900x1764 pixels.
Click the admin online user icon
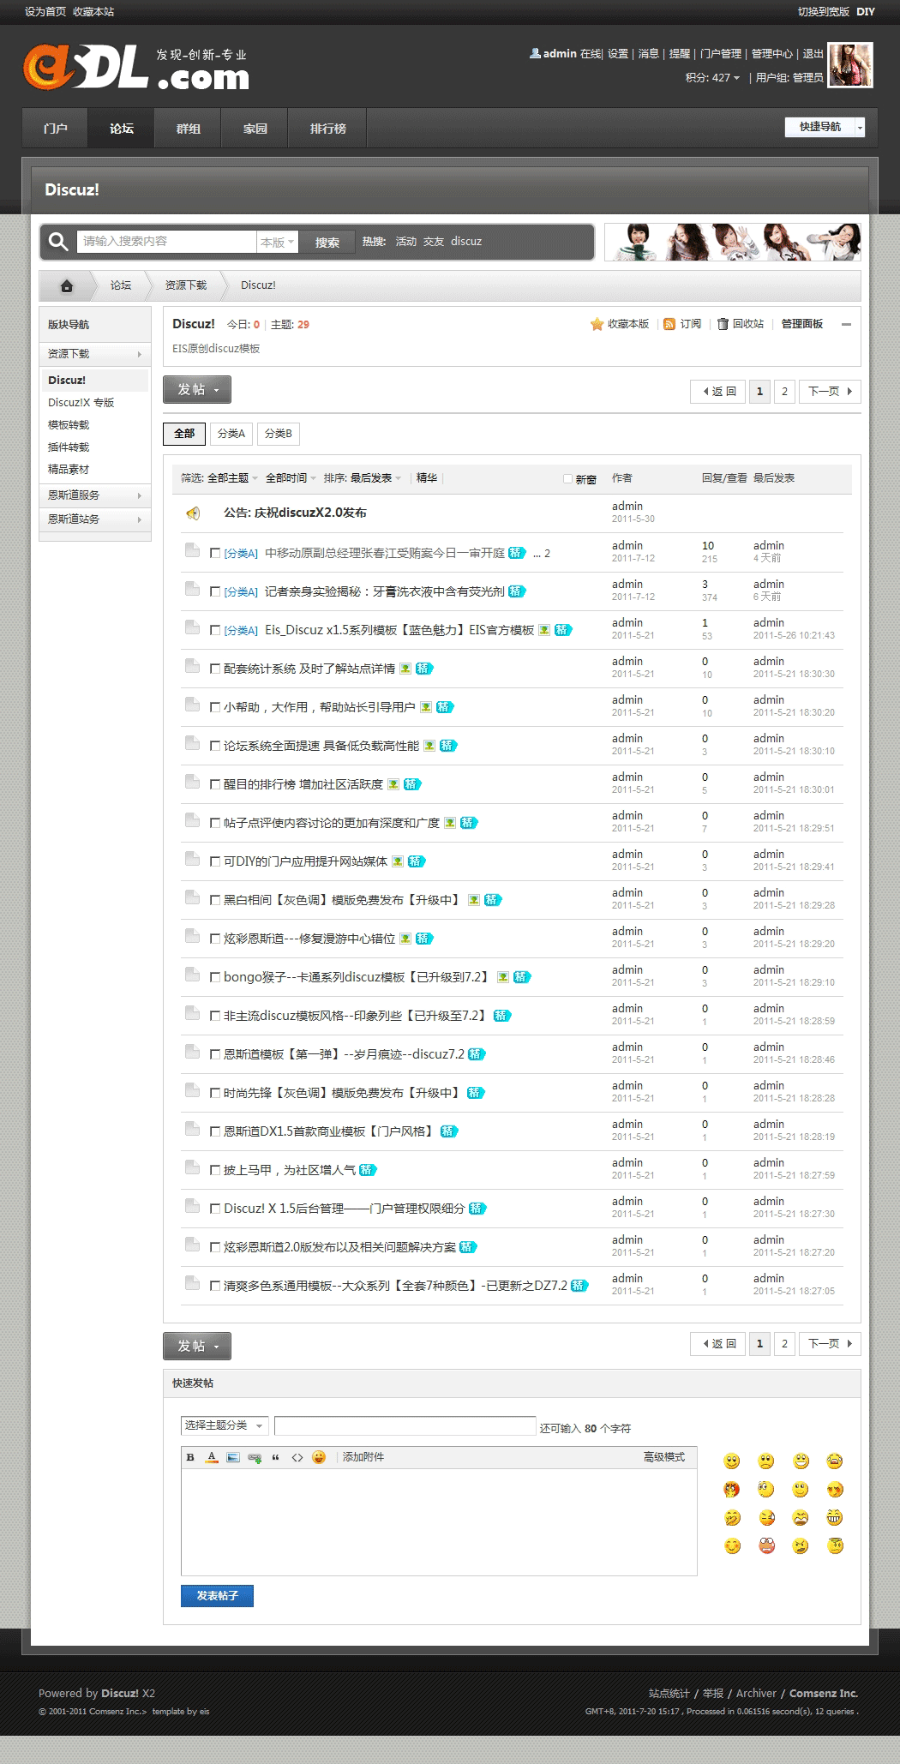tap(535, 53)
